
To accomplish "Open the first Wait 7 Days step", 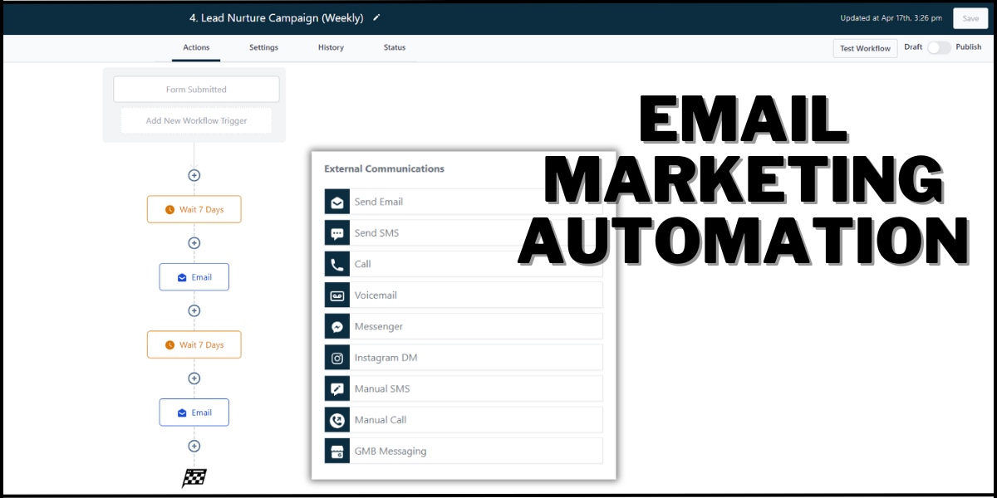I will [194, 209].
